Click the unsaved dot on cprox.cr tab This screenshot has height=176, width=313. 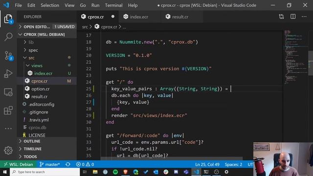pos(113,17)
